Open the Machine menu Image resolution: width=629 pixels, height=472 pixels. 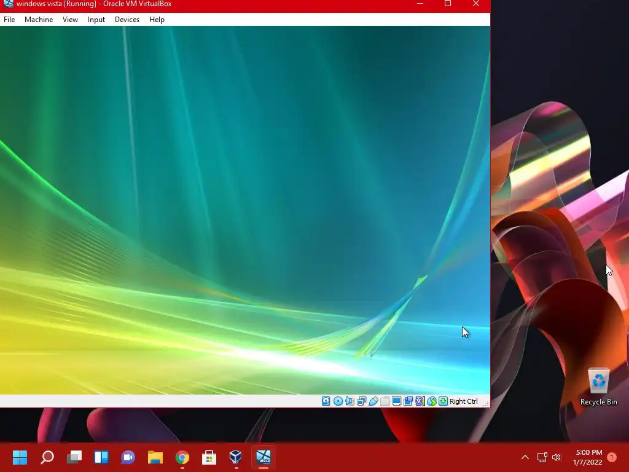click(39, 20)
